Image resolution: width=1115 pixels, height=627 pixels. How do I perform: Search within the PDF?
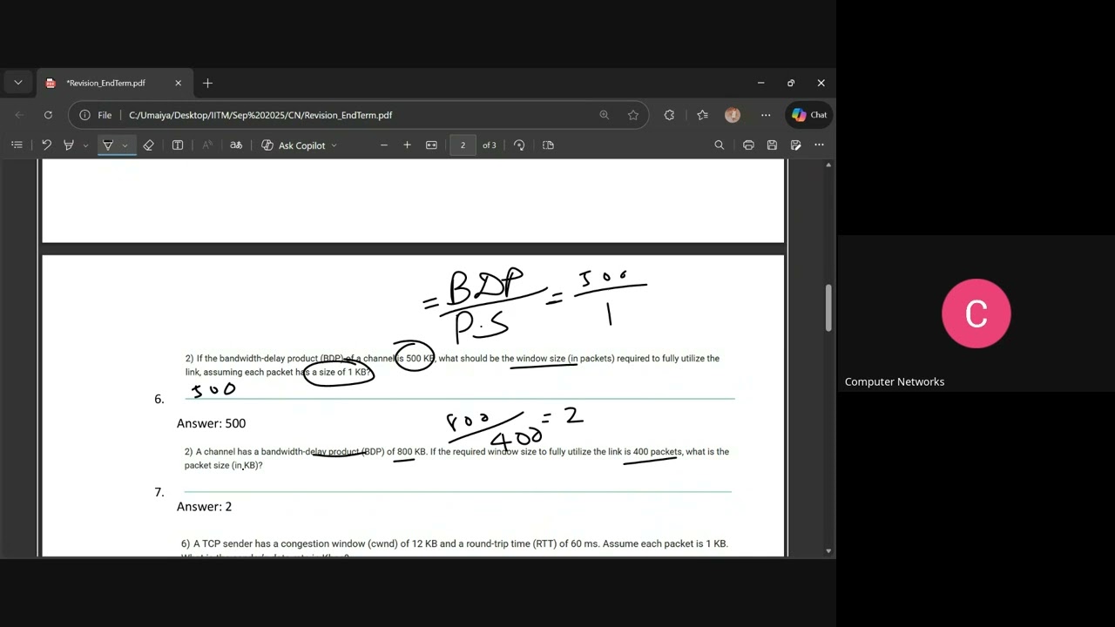coord(720,145)
